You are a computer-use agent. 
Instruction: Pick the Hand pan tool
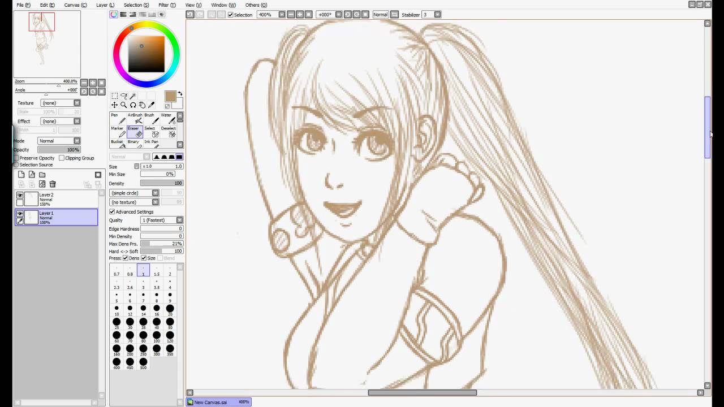142,105
